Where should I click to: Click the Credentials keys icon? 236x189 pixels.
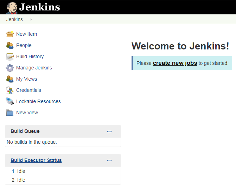point(10,90)
